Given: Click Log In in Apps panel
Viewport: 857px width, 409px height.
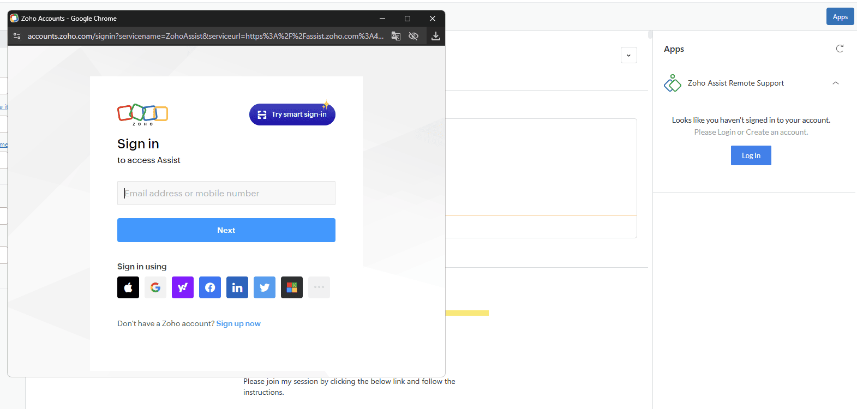Looking at the screenshot, I should [751, 155].
